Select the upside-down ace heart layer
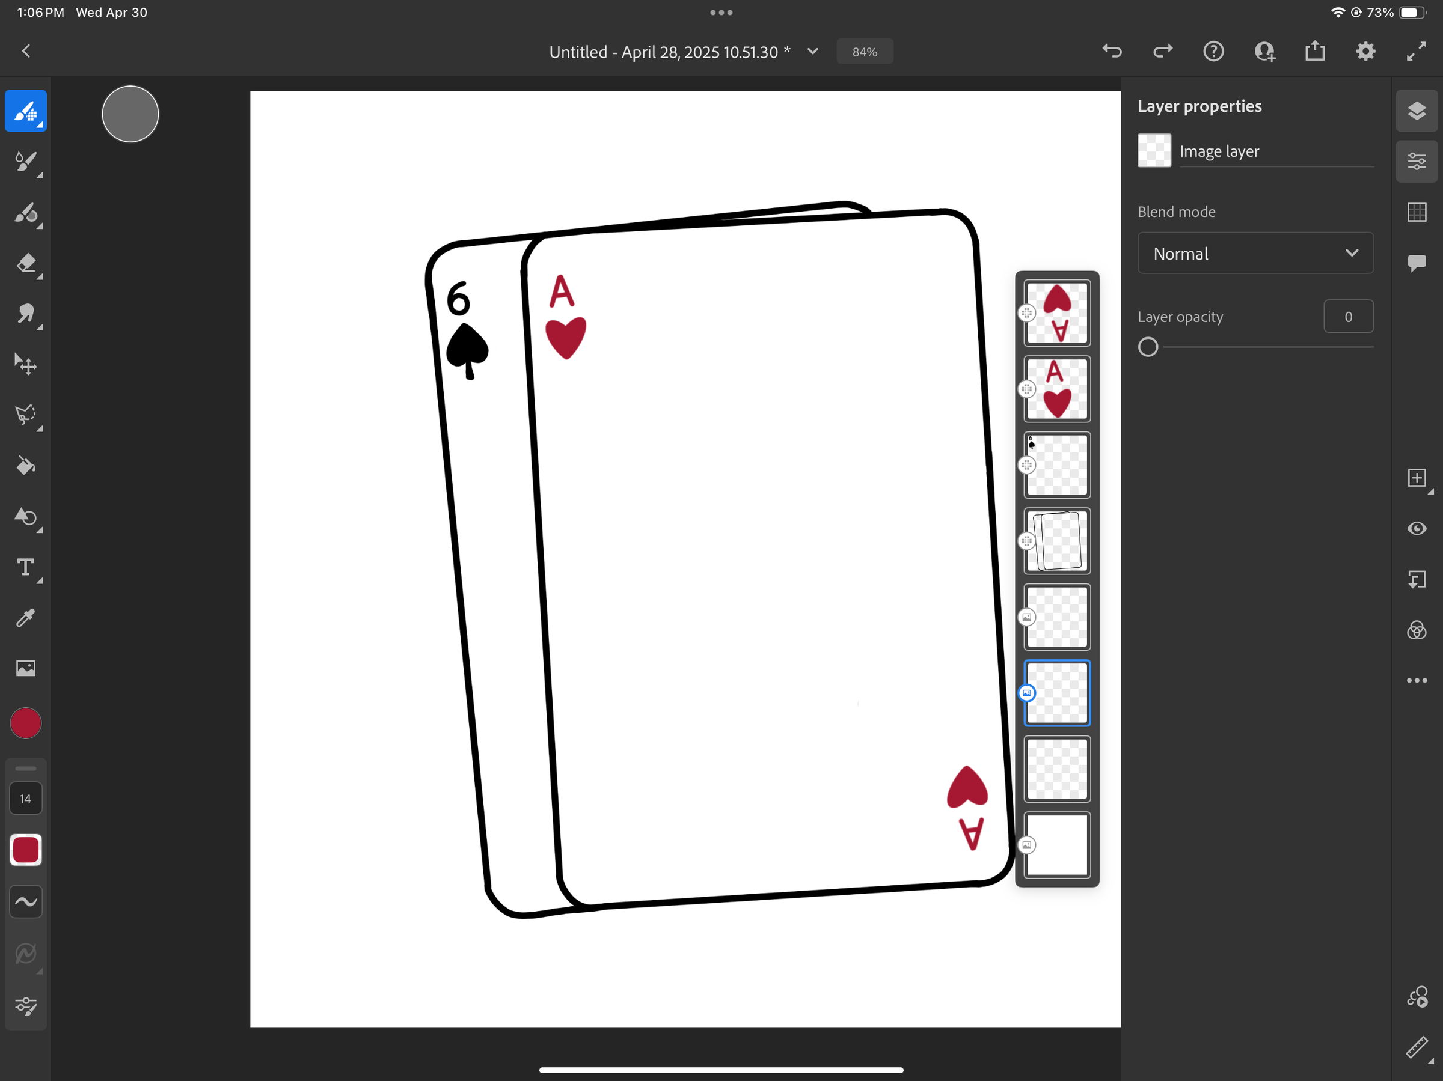Screen dimensions: 1443x1081 point(1057,314)
